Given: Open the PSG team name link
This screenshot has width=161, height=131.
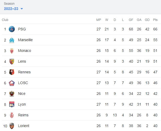Looking at the screenshot, I should point(22,29).
